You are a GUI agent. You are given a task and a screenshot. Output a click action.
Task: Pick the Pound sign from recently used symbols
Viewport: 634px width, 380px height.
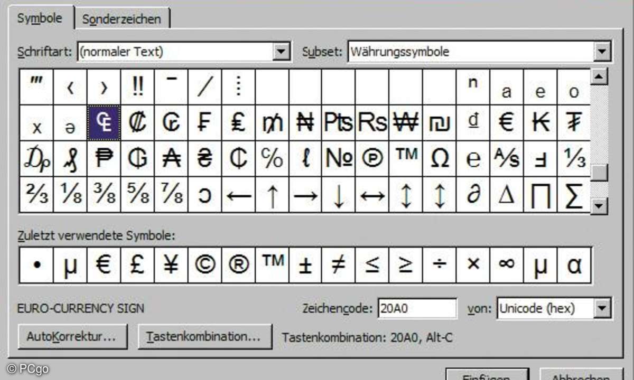pyautogui.click(x=137, y=265)
